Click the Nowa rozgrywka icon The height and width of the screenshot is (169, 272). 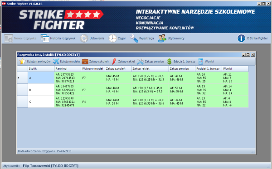tap(8, 38)
